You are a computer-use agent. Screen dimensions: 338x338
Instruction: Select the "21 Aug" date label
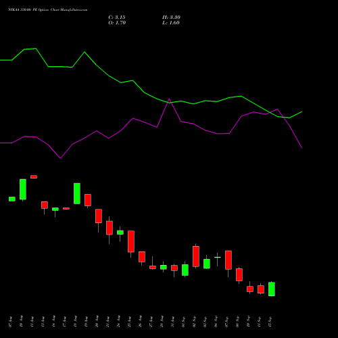tap(107, 322)
